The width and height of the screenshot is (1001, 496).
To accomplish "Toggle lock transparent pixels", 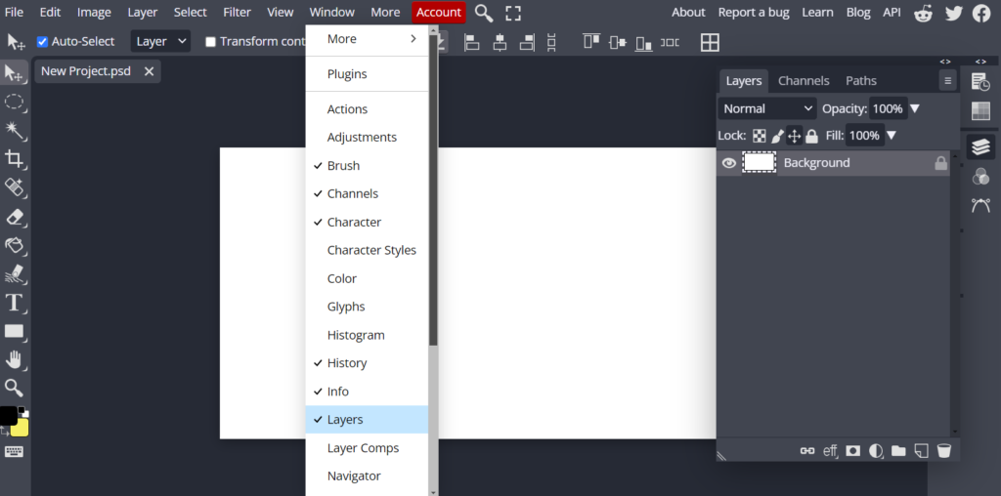I will (x=759, y=136).
